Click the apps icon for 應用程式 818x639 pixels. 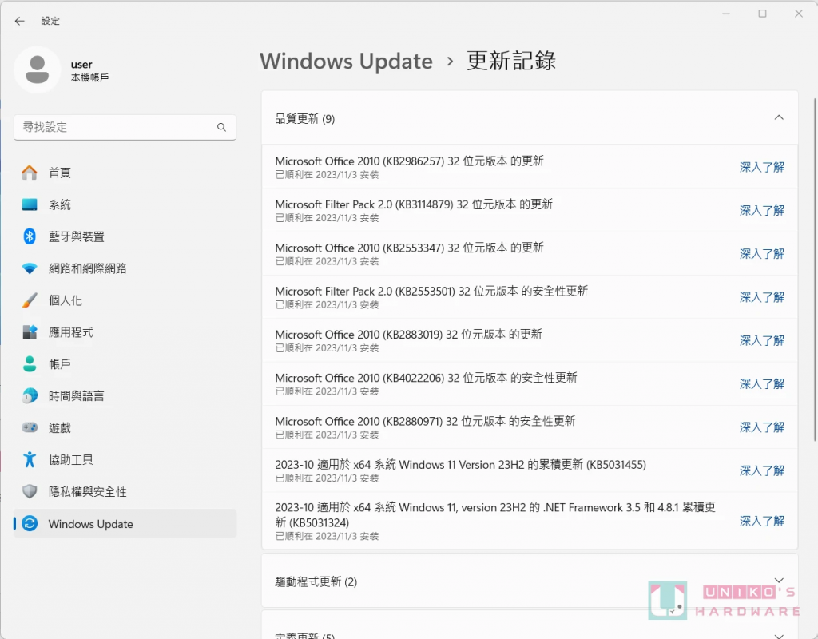tap(30, 332)
